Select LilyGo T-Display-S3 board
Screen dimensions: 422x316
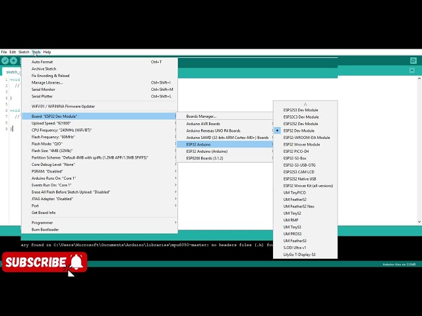pos(305,255)
